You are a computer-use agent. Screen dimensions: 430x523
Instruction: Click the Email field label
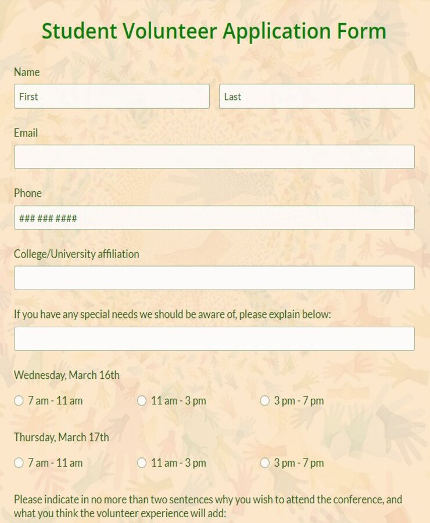coord(26,133)
